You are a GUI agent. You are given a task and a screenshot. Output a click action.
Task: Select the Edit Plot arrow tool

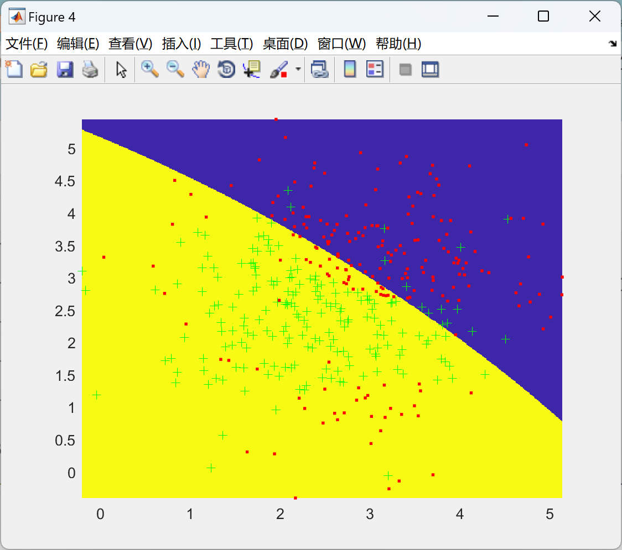(121, 69)
